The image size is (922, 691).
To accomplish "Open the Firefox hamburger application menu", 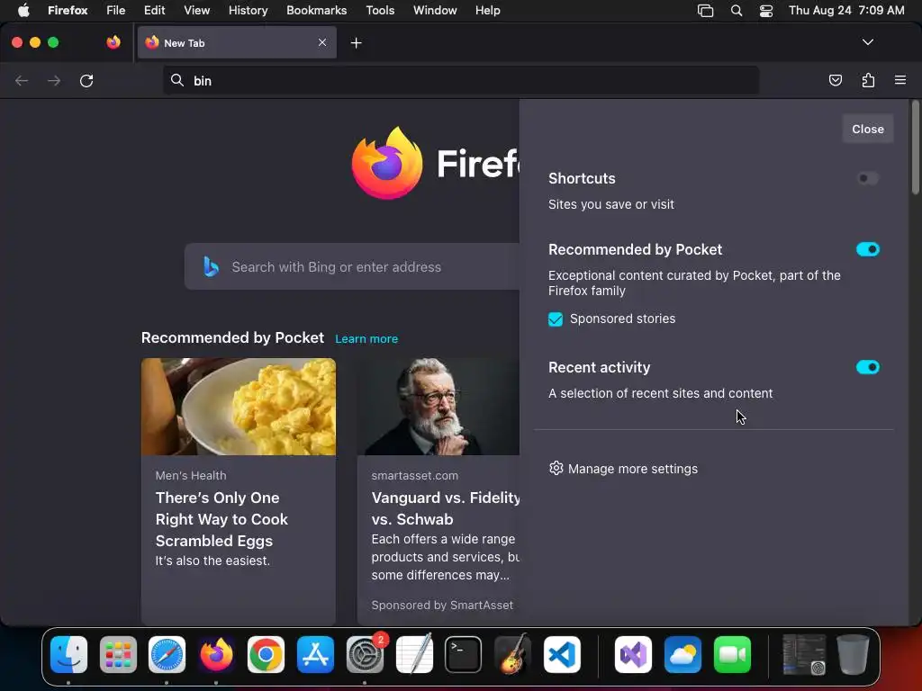I will [x=900, y=80].
